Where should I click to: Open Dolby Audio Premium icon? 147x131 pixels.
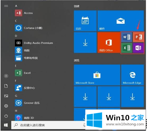pyautogui.click(x=18, y=43)
